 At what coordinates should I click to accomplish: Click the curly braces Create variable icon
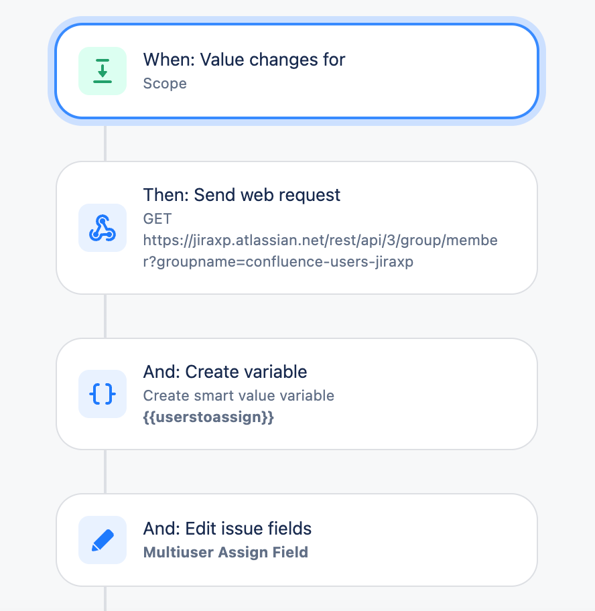pos(103,393)
